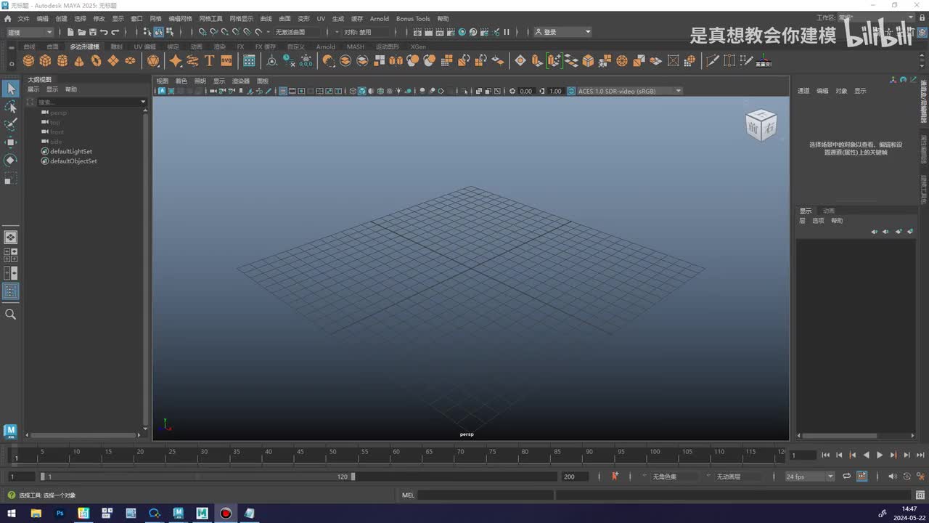This screenshot has width=929, height=523.
Task: Select the Scale tool in toolbox
Action: 11,178
